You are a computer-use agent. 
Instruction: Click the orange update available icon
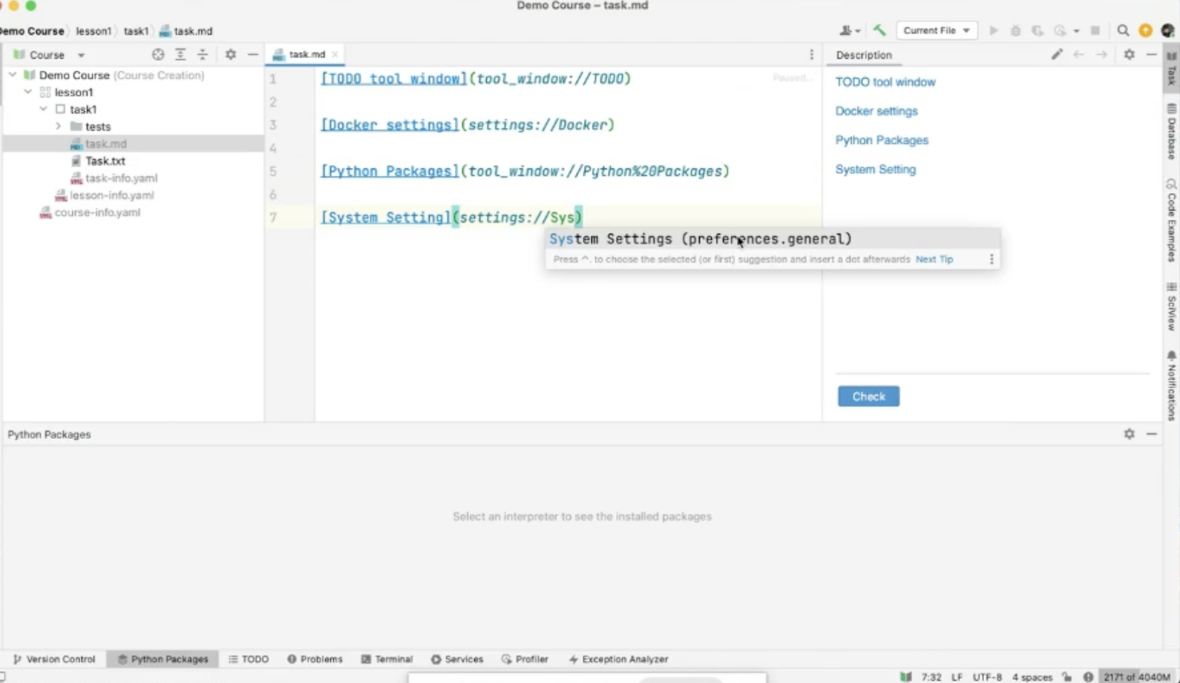(1146, 30)
